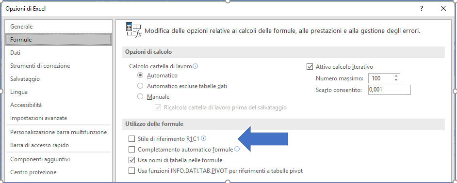Go to Personalizzazione barra multifunzione settings
Image resolution: width=457 pixels, height=183 pixels.
[58, 132]
